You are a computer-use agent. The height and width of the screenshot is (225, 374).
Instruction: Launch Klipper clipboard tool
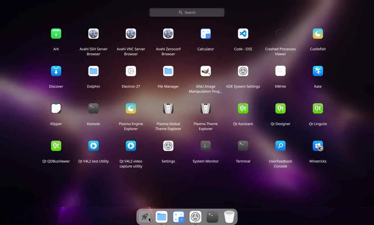(x=56, y=108)
